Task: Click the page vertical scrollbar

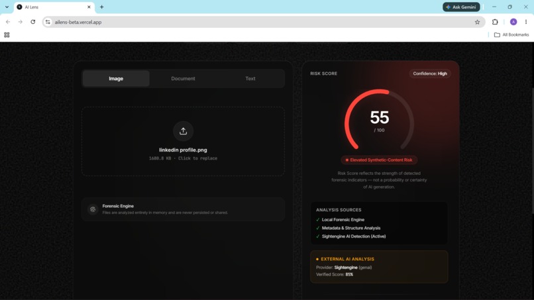Action: (x=532, y=150)
